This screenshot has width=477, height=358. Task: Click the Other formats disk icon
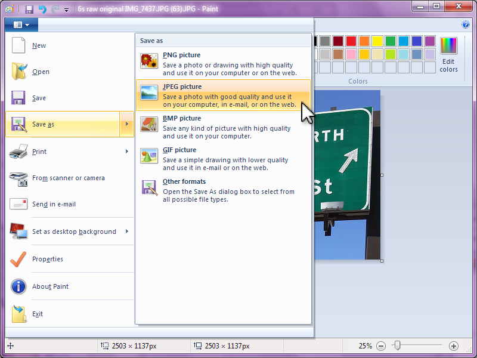tap(150, 187)
